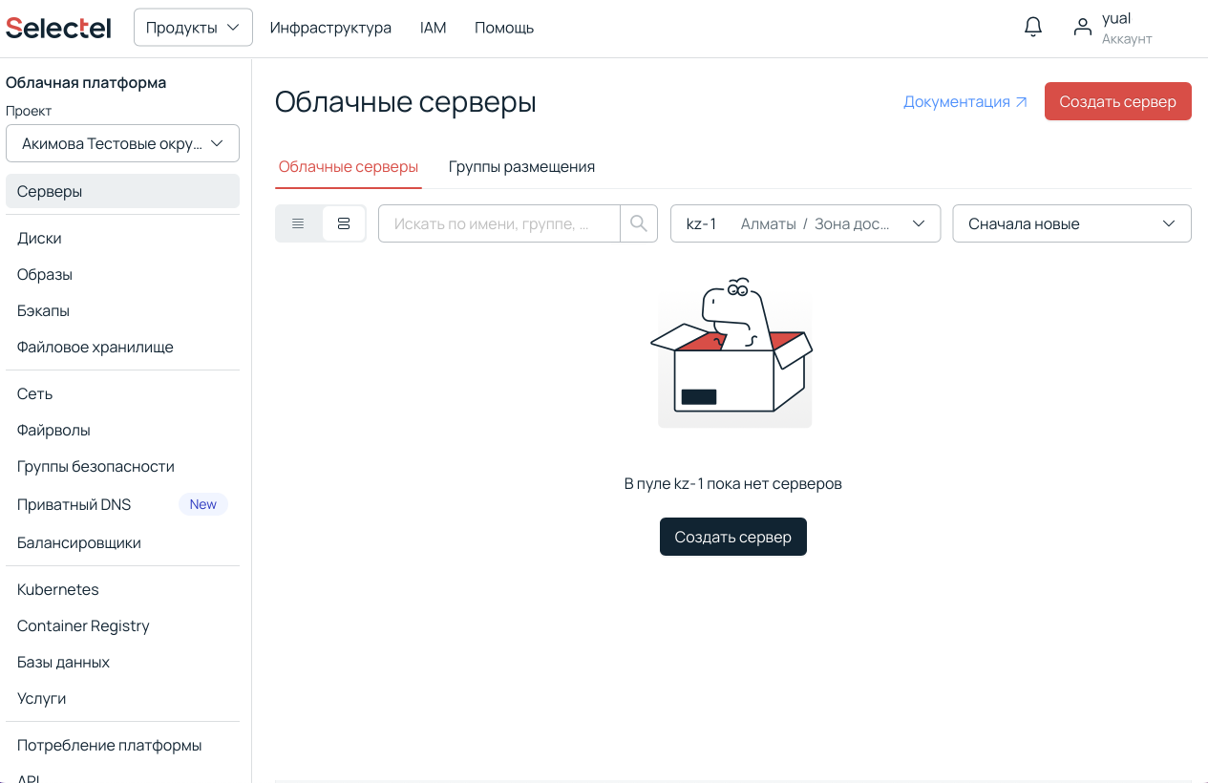This screenshot has height=783, width=1208.
Task: Click the dinosaur-in-box empty state illustration
Action: click(x=734, y=353)
